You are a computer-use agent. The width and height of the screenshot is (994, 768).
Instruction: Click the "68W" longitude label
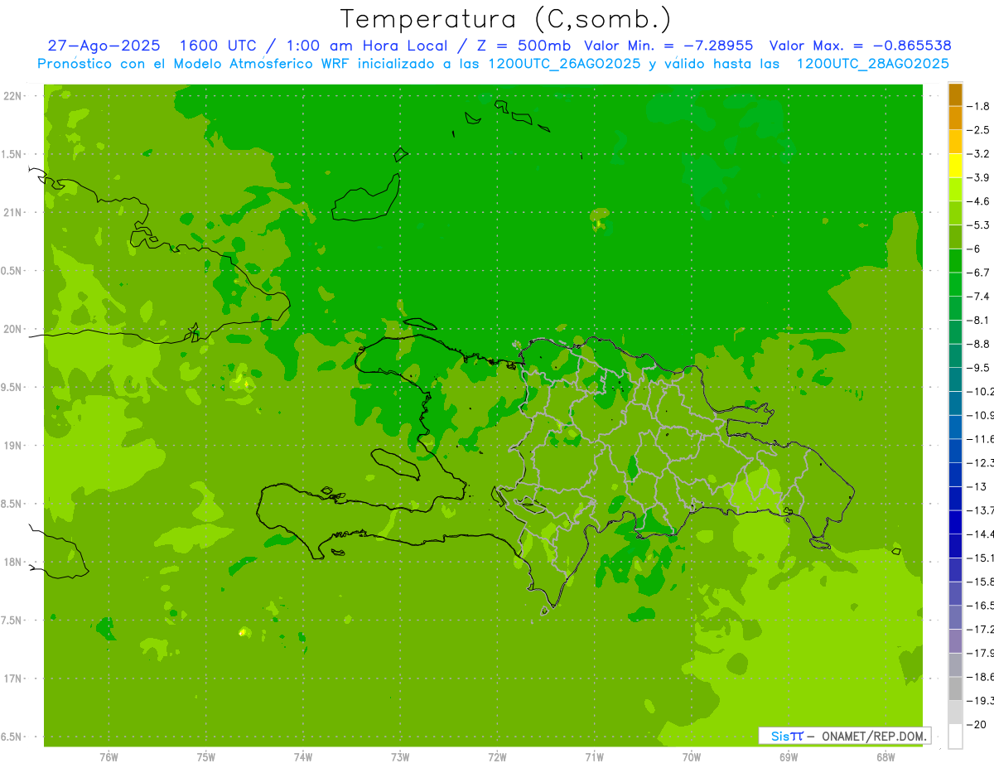point(885,757)
